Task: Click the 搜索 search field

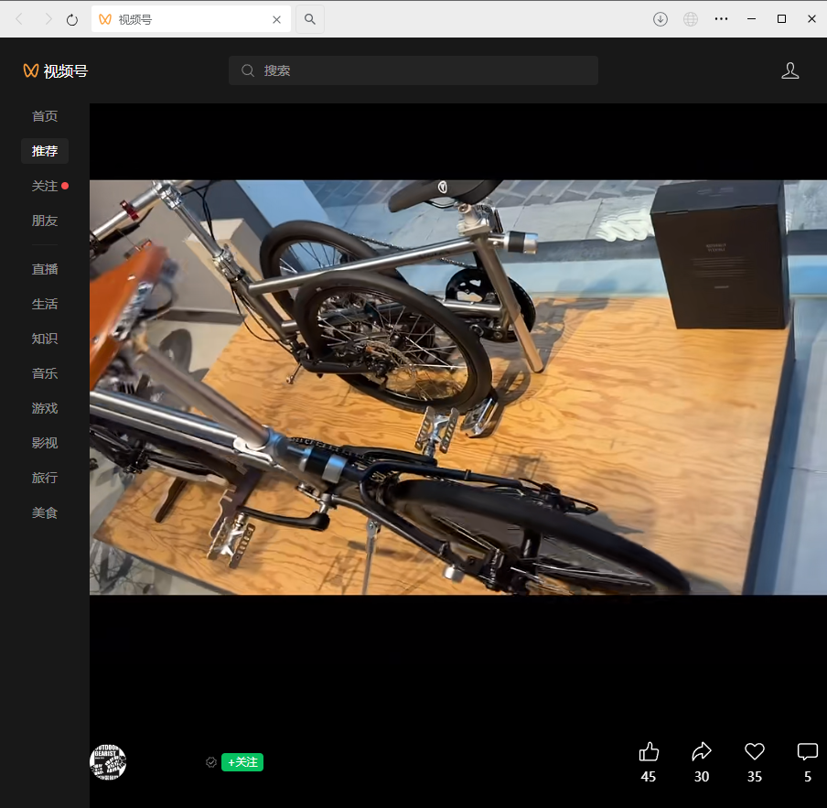Action: [x=413, y=70]
